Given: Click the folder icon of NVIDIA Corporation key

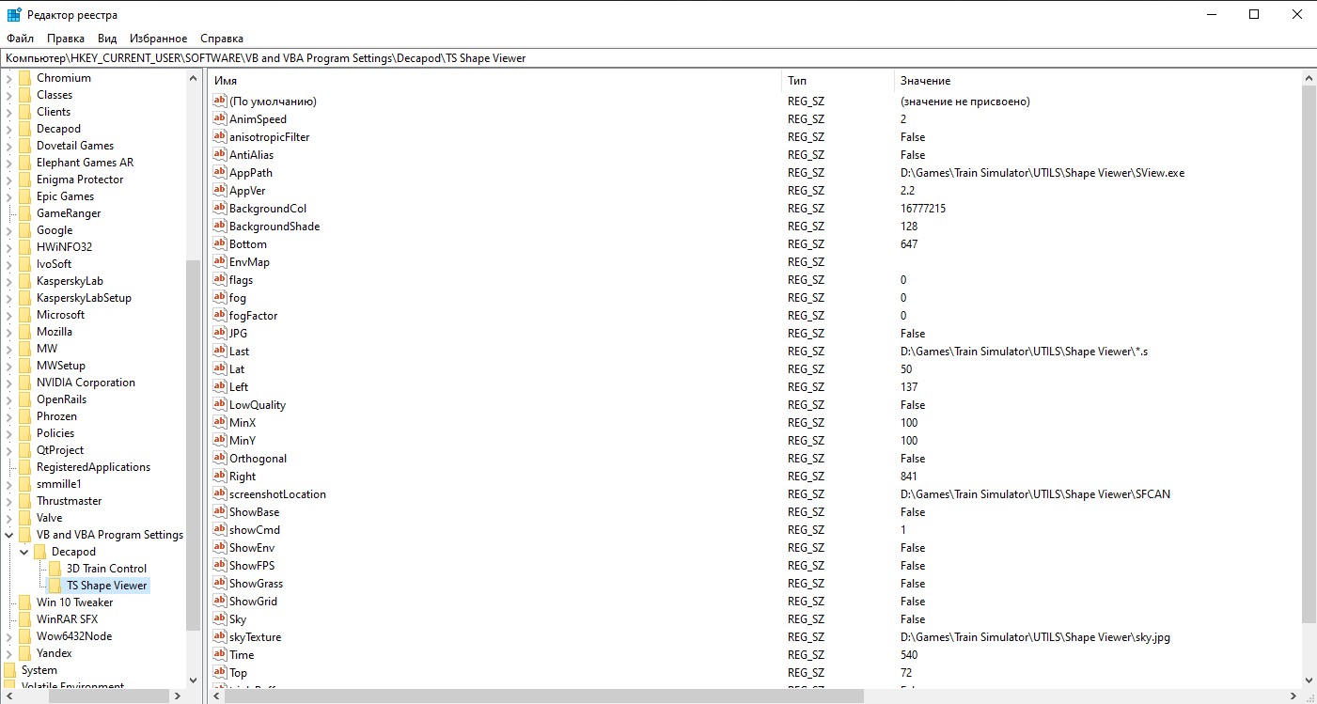Looking at the screenshot, I should tap(24, 383).
